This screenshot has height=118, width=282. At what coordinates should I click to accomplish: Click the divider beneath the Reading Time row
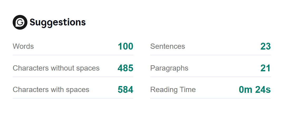pos(210,98)
